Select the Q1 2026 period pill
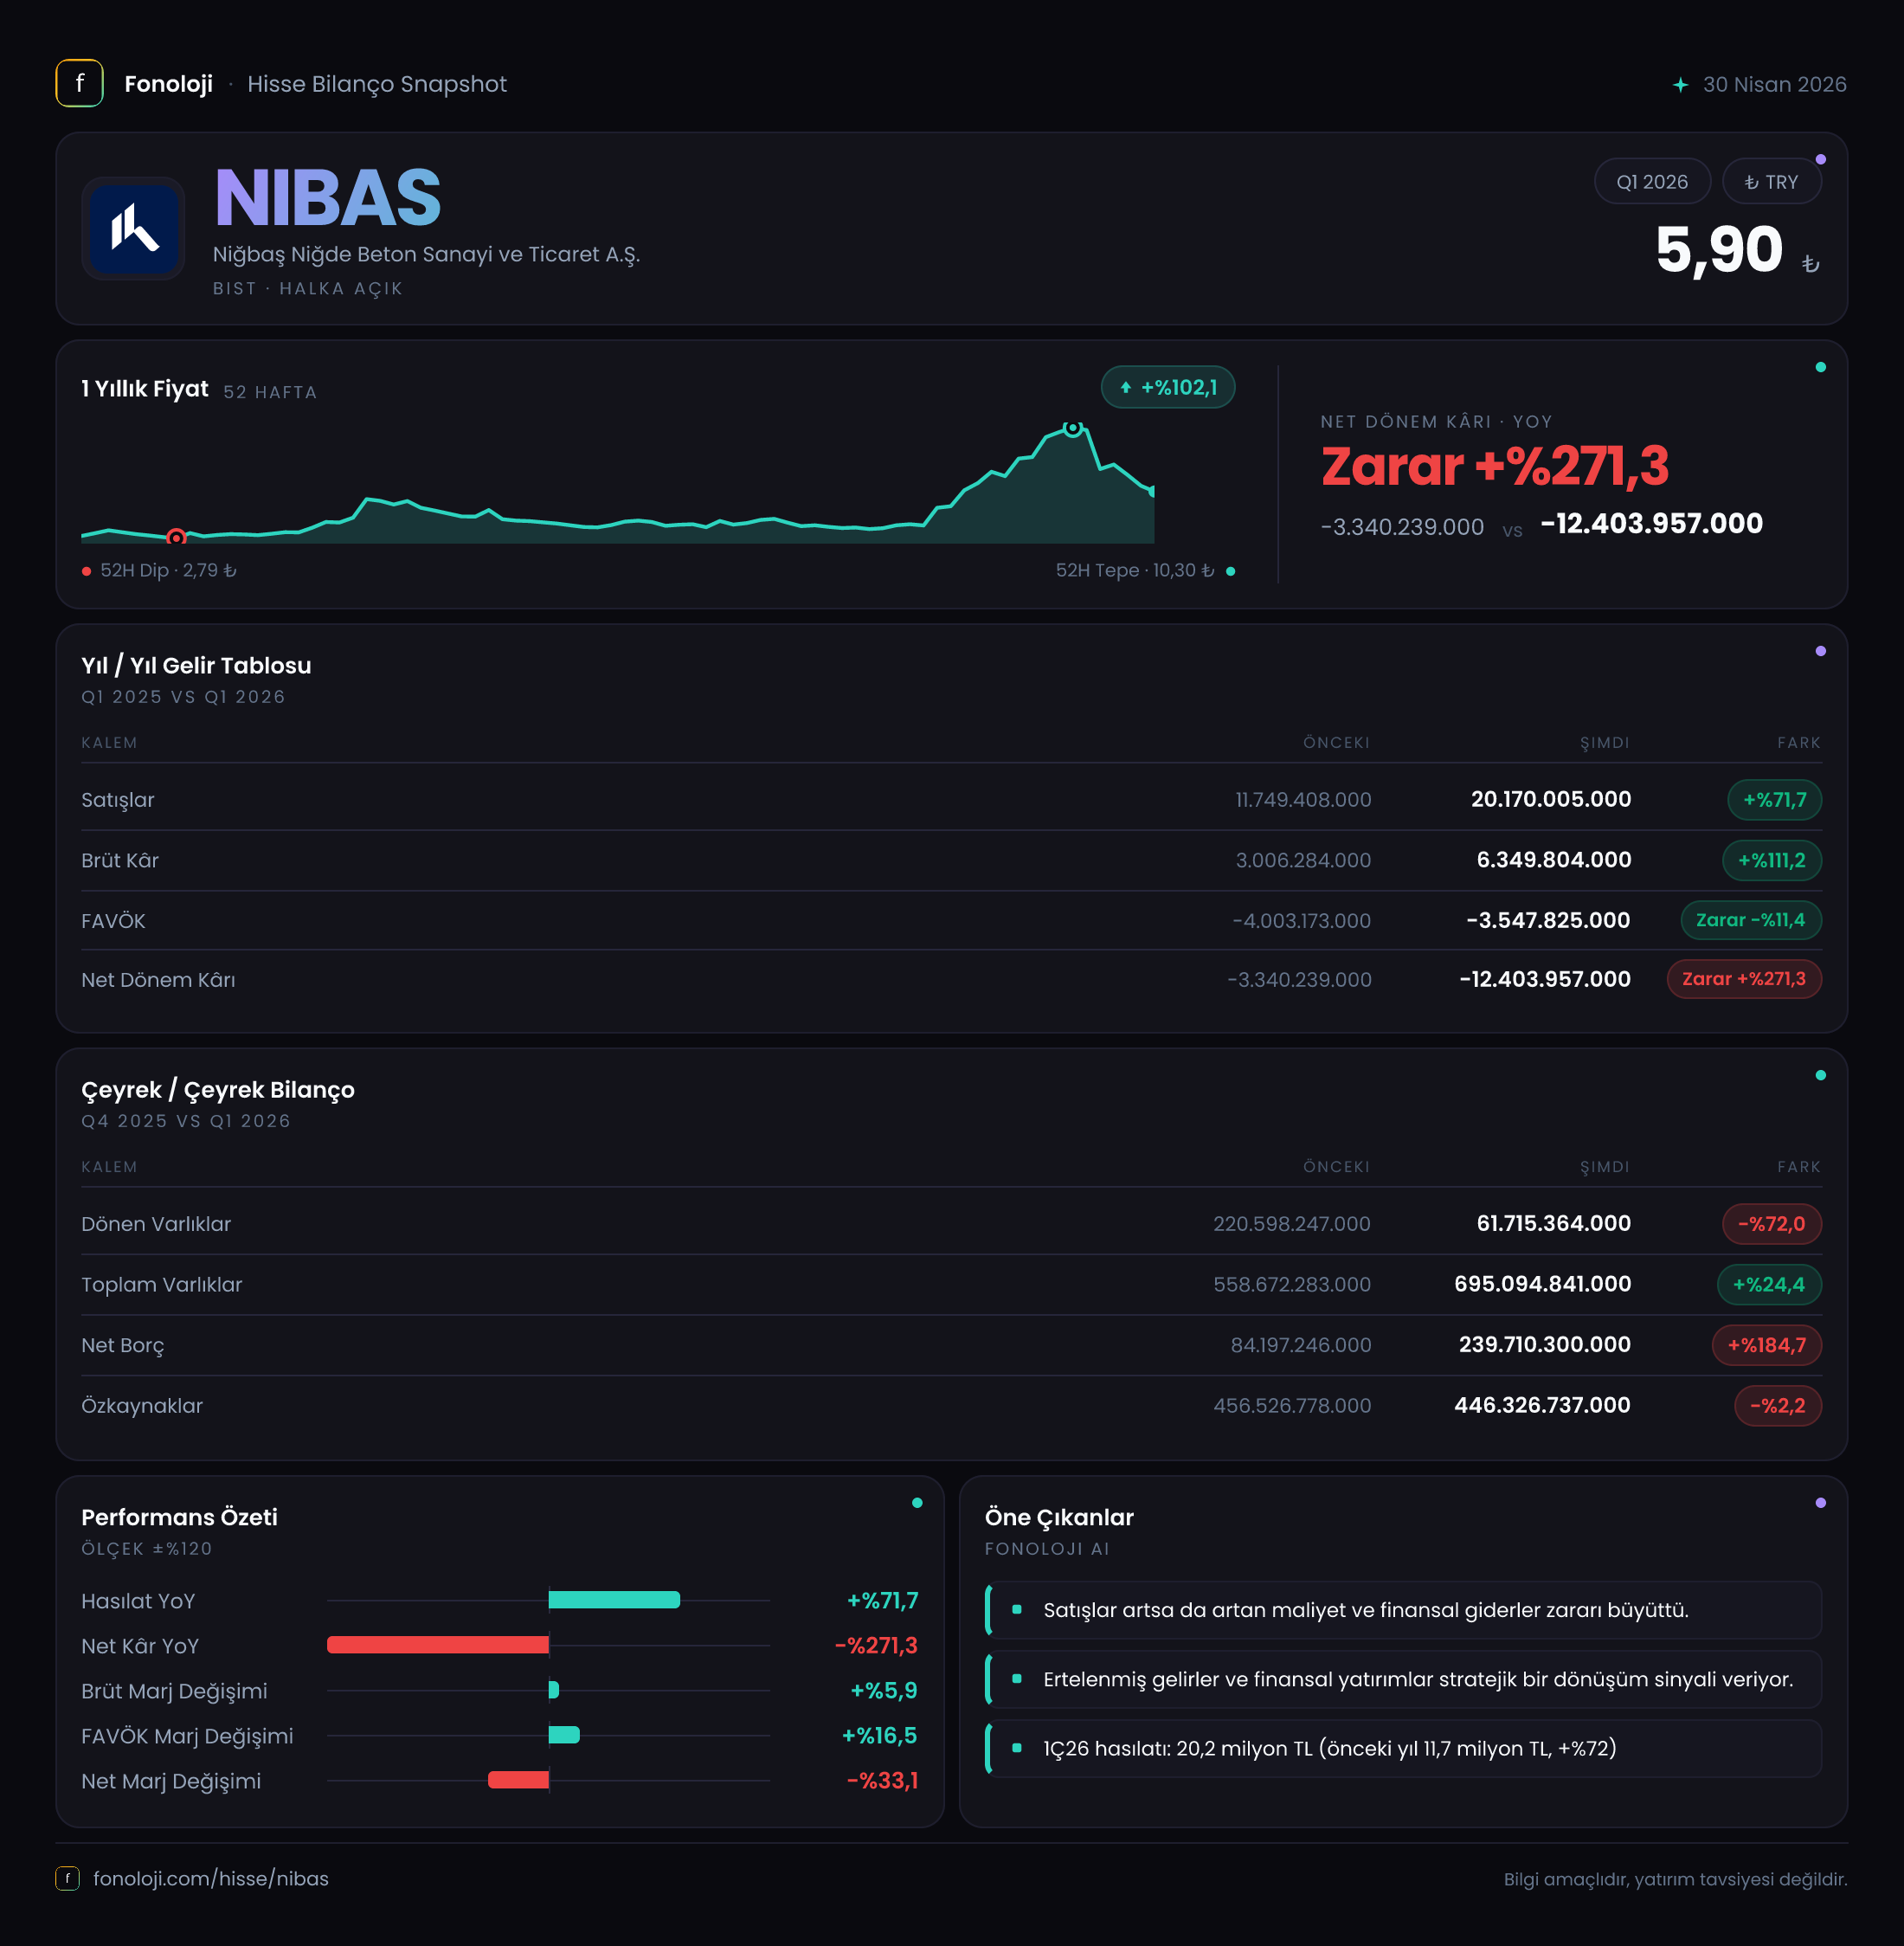 tap(1651, 182)
